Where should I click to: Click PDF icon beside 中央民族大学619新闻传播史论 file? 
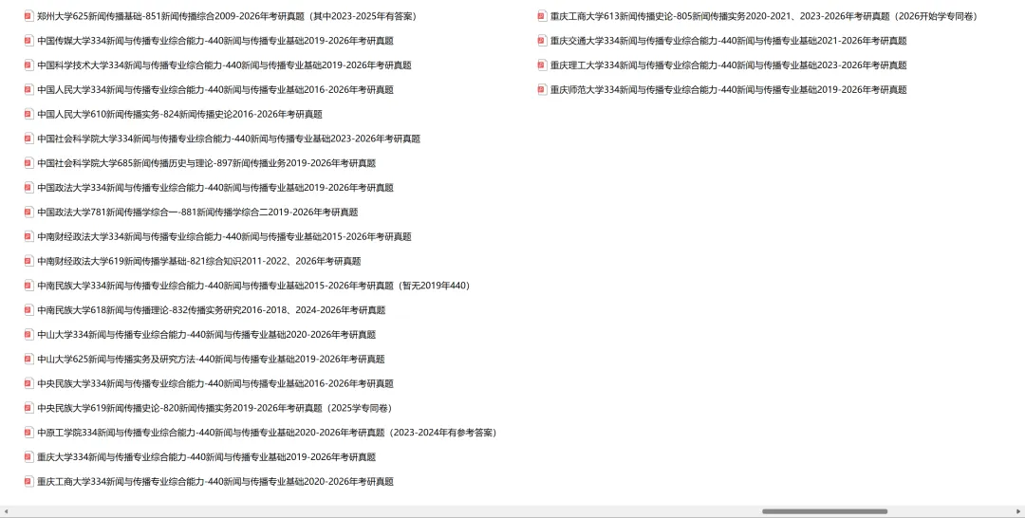(28, 408)
